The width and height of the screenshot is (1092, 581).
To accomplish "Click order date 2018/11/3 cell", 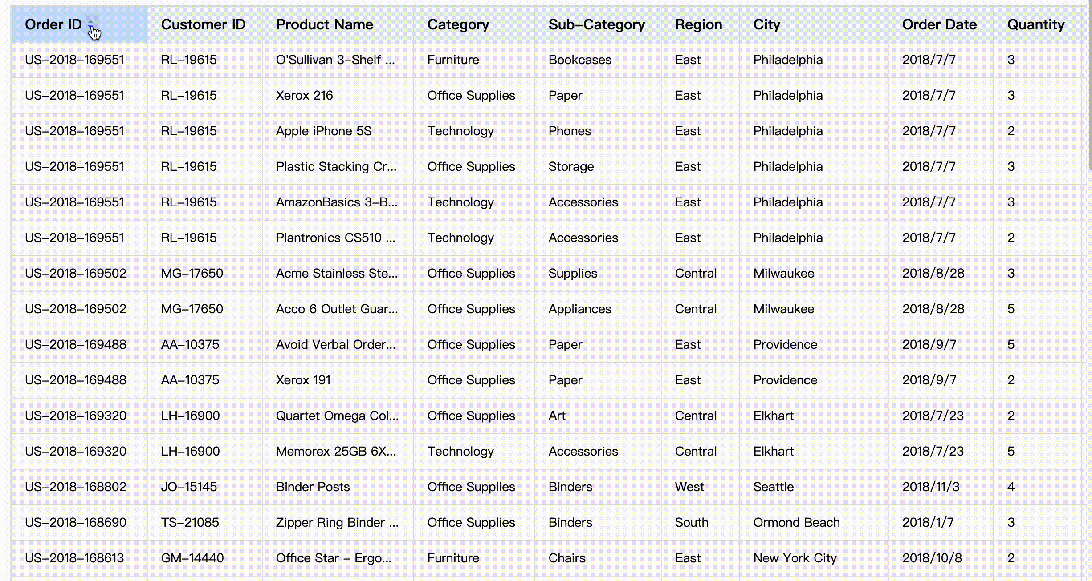I will click(930, 487).
